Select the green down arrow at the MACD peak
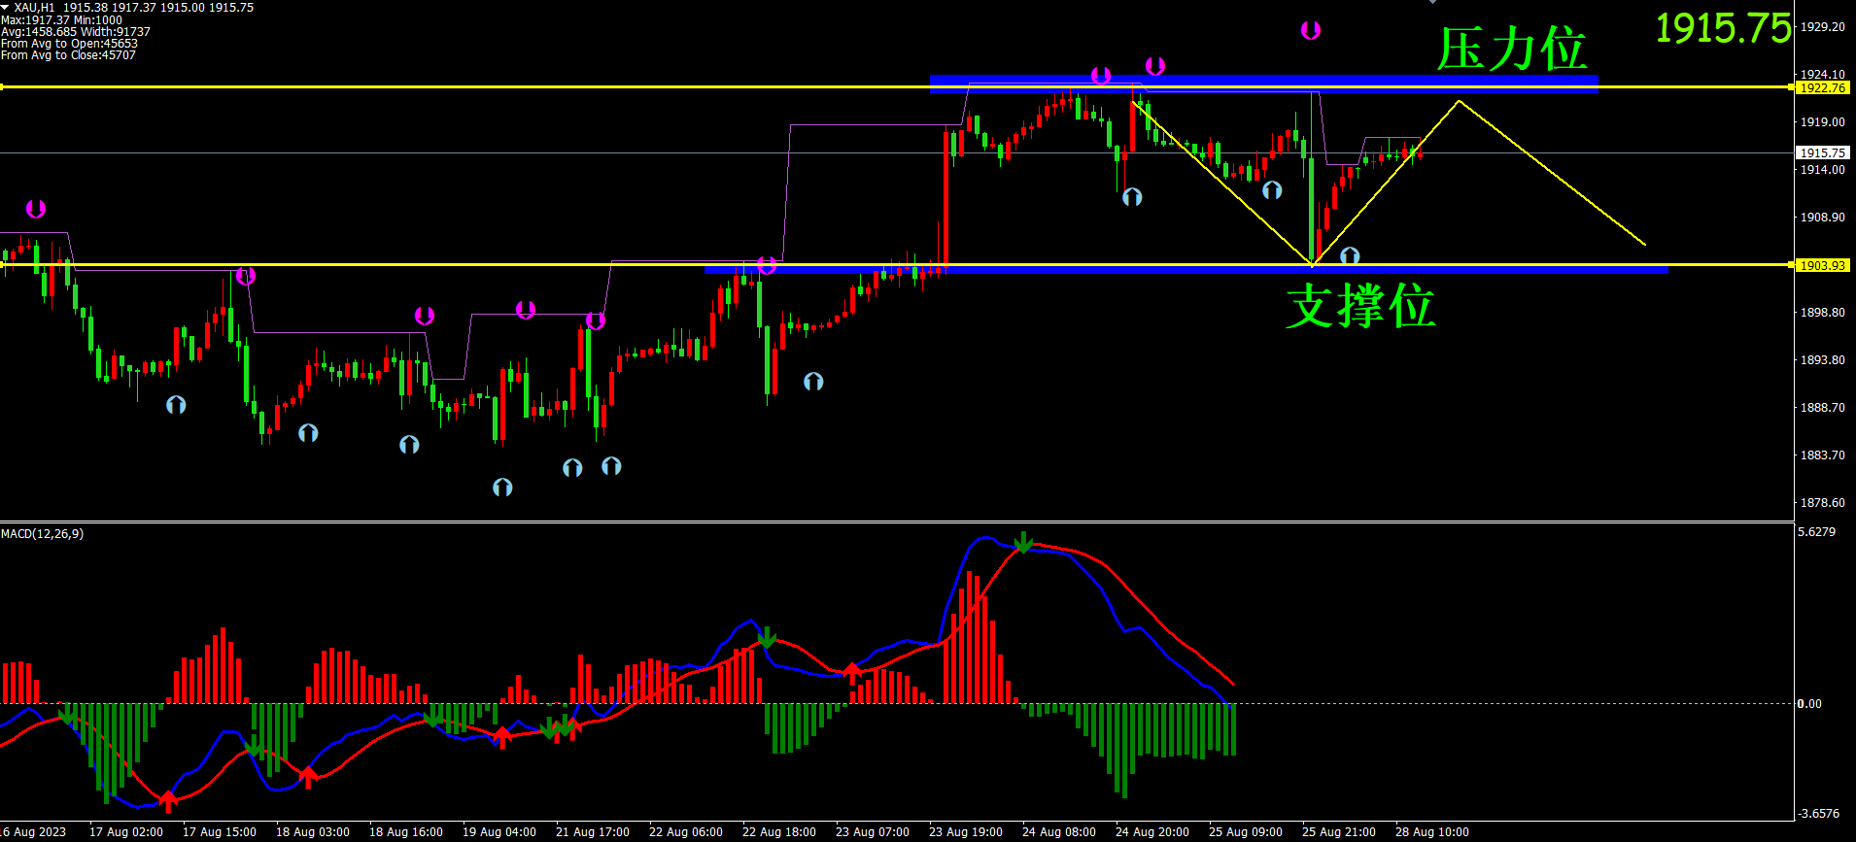This screenshot has width=1856, height=842. pos(1023,542)
